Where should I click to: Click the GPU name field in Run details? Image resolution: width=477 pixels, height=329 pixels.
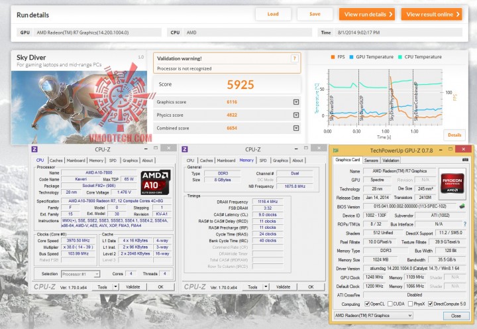tap(97, 33)
